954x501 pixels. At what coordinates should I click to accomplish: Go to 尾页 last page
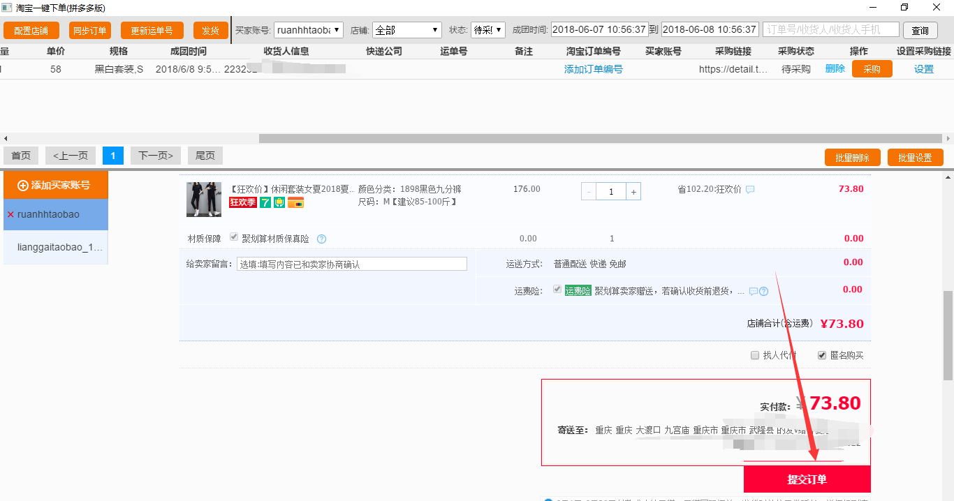(205, 156)
